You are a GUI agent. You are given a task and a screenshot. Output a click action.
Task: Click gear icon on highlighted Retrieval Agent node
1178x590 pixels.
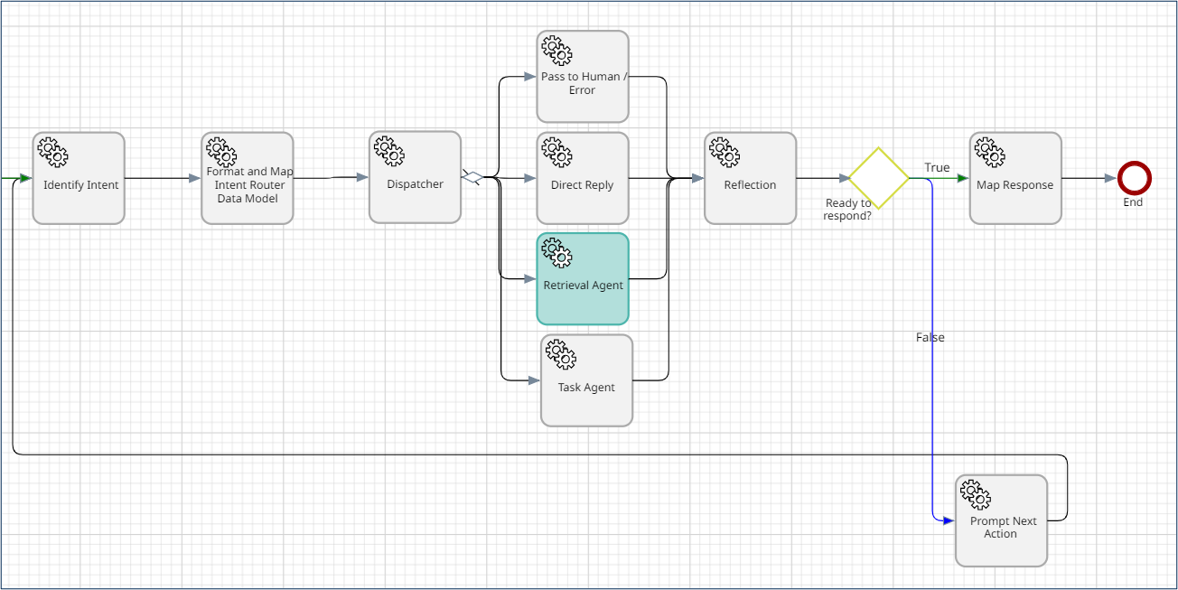pos(556,253)
